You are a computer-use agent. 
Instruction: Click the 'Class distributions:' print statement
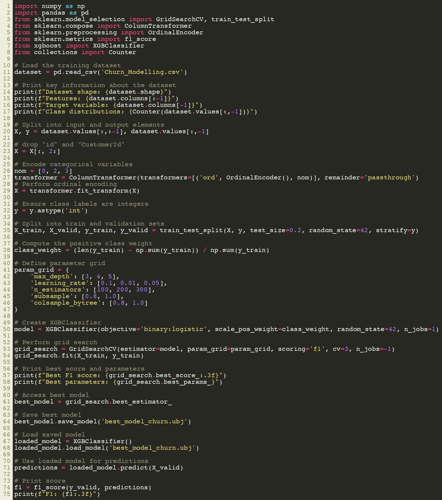click(x=135, y=112)
